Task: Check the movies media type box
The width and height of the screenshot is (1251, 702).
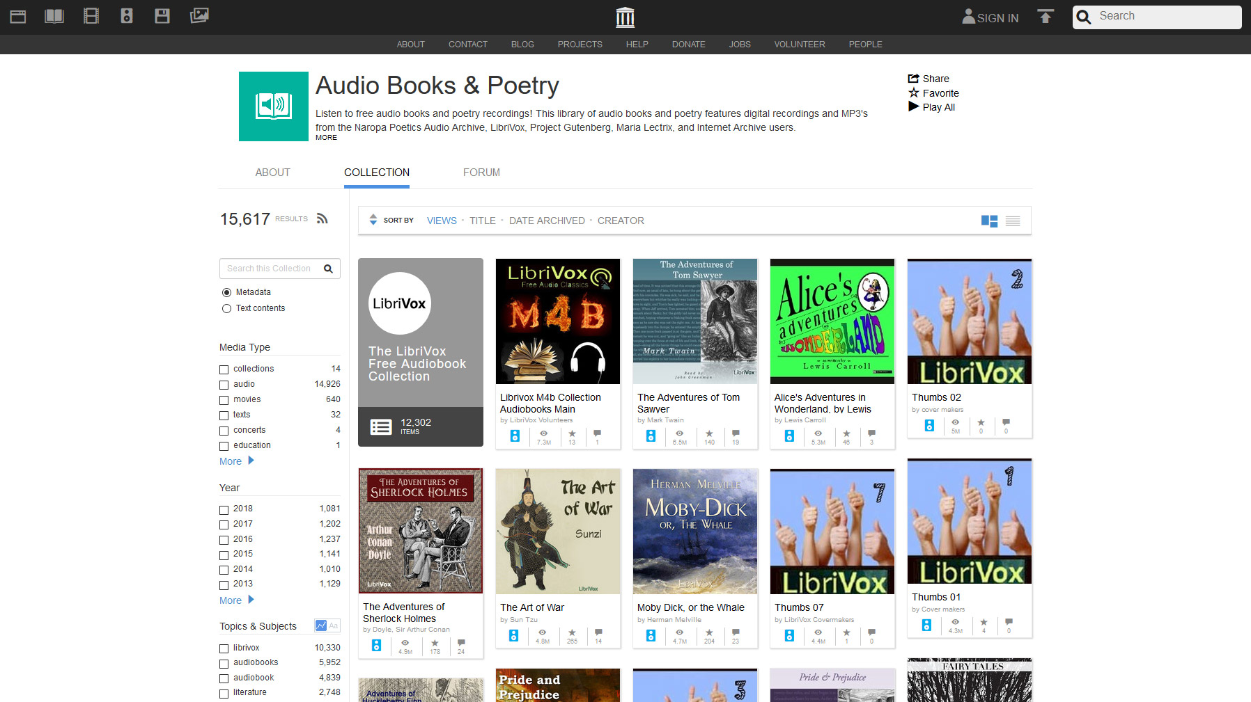Action: (x=224, y=400)
